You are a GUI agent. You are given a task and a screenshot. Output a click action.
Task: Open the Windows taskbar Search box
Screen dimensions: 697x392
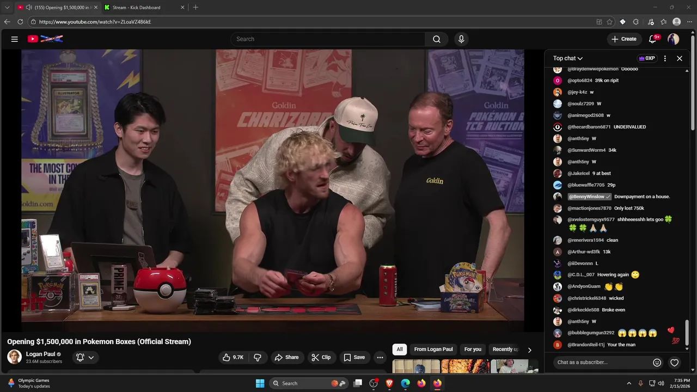point(309,383)
